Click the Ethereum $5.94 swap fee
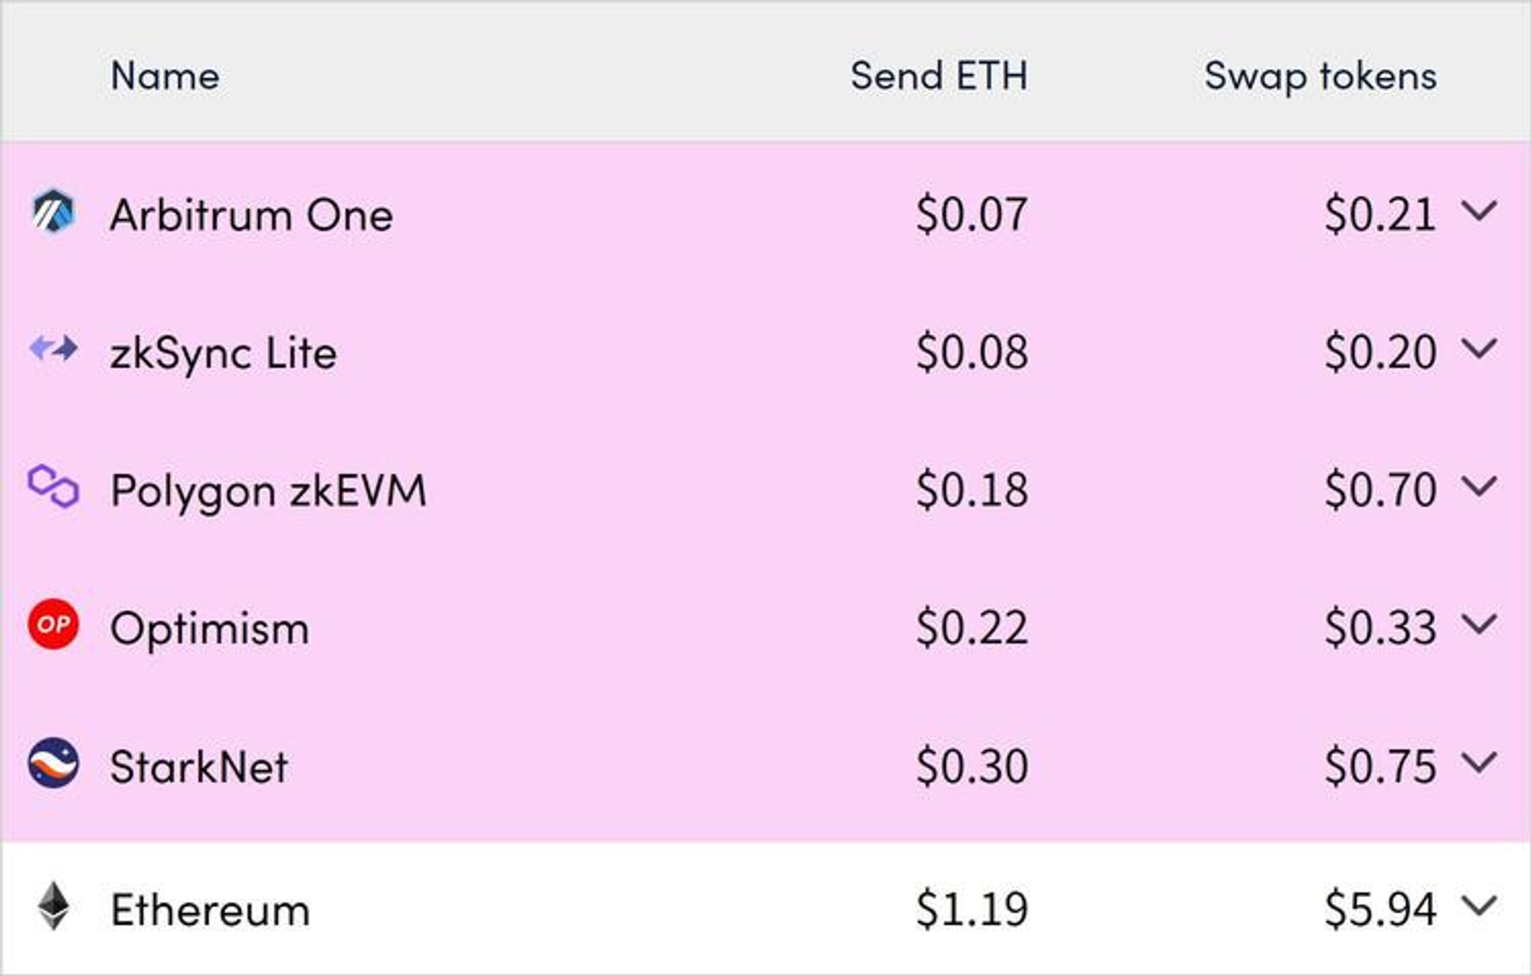The height and width of the screenshot is (976, 1532). tap(1380, 909)
